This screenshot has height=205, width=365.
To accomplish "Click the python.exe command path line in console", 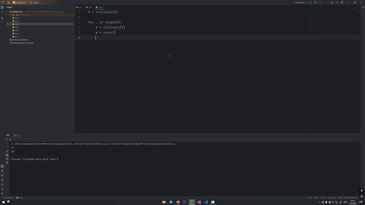I will [x=93, y=144].
